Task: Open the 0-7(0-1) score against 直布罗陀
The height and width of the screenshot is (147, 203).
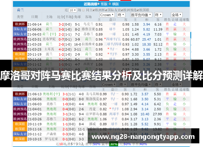Action: (65, 39)
